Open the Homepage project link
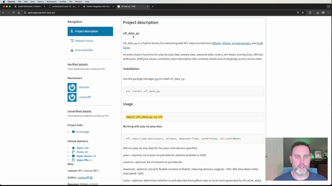This screenshot has width=332, height=186. click(82, 132)
